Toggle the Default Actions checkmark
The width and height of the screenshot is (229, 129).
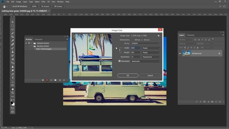[x=26, y=43]
